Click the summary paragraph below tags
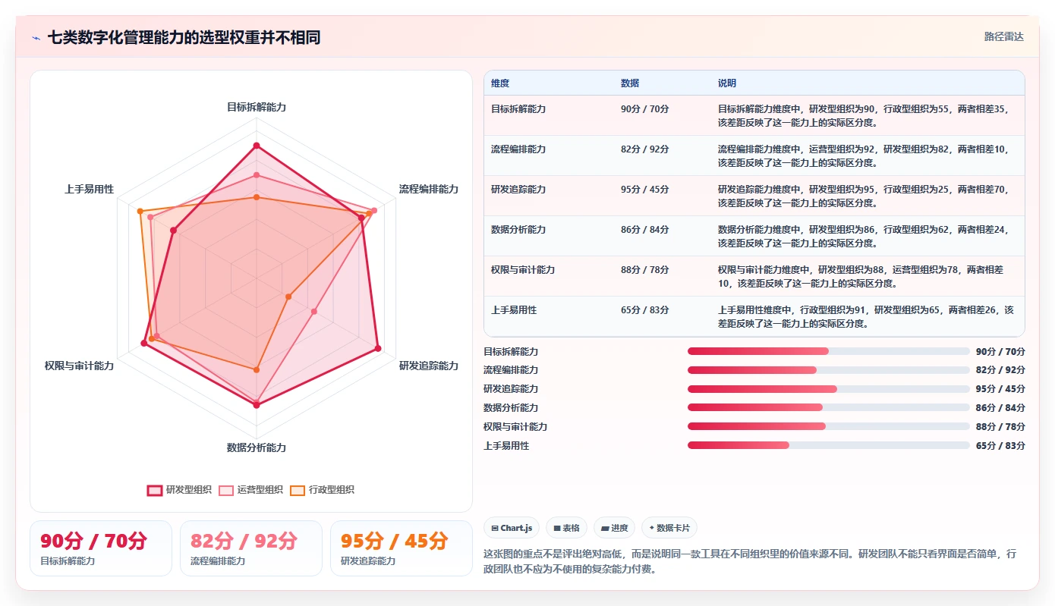Viewport: 1055px width, 606px height. (754, 561)
